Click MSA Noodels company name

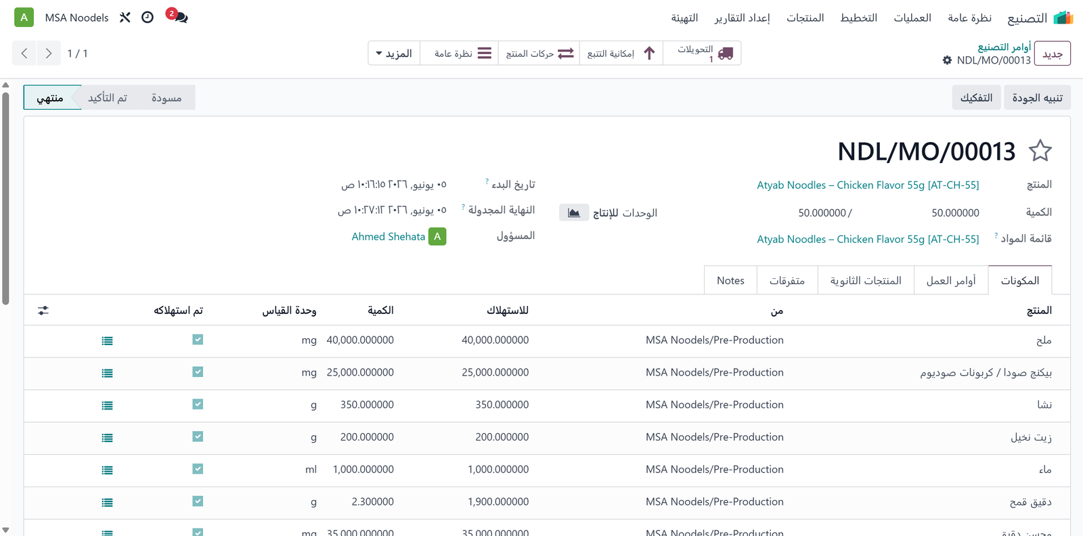[76, 18]
